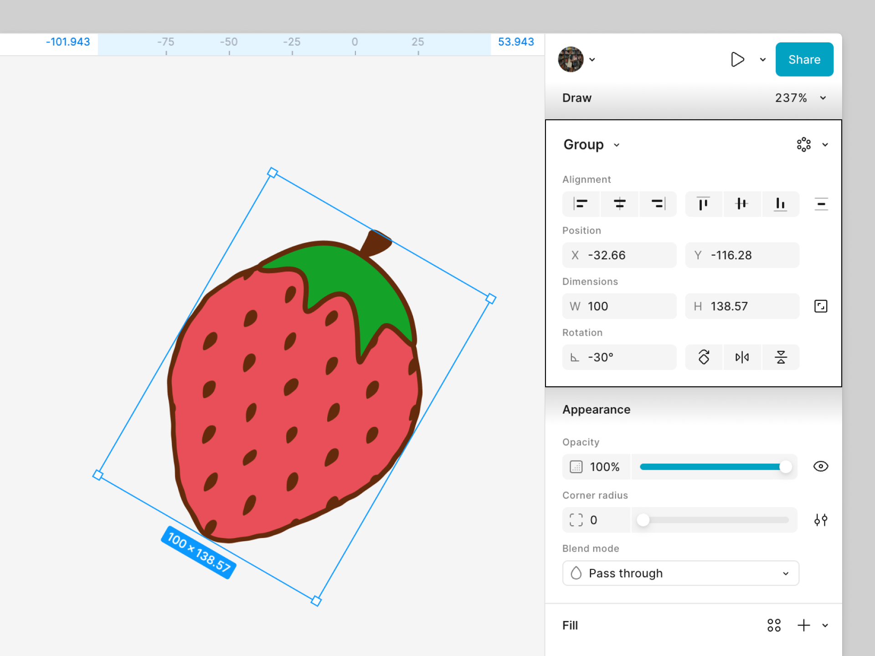This screenshot has width=875, height=656.
Task: Adjust the opacity slider handle
Action: coord(786,466)
